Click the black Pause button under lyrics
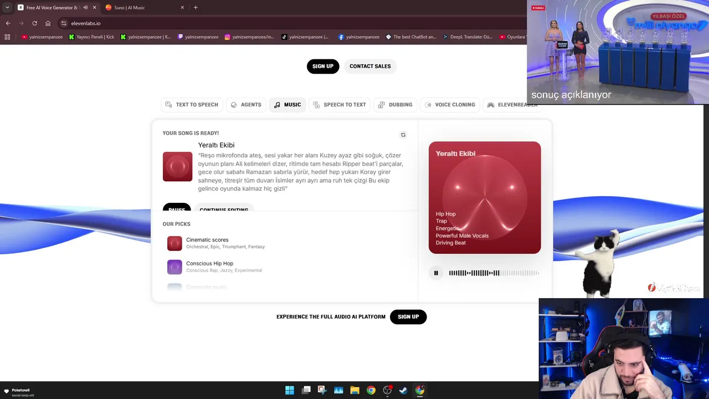The width and height of the screenshot is (709, 399). pyautogui.click(x=177, y=208)
